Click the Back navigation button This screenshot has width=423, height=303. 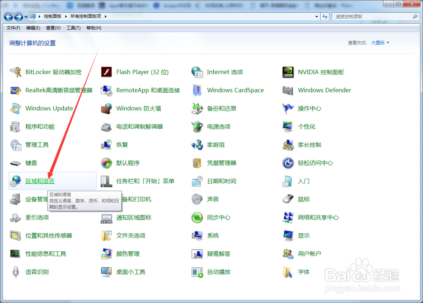click(x=8, y=17)
